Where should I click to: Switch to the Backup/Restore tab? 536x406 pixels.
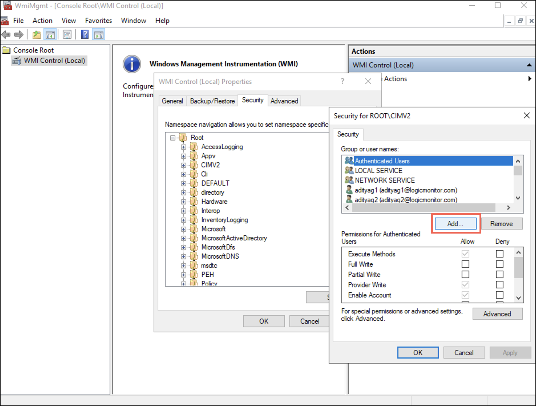click(212, 101)
